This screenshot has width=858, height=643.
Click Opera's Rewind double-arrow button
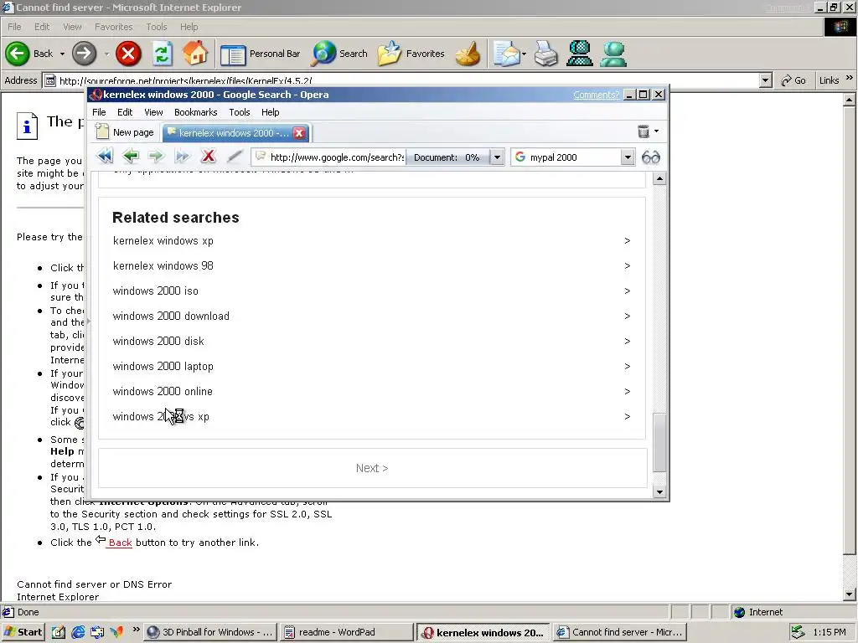point(105,157)
